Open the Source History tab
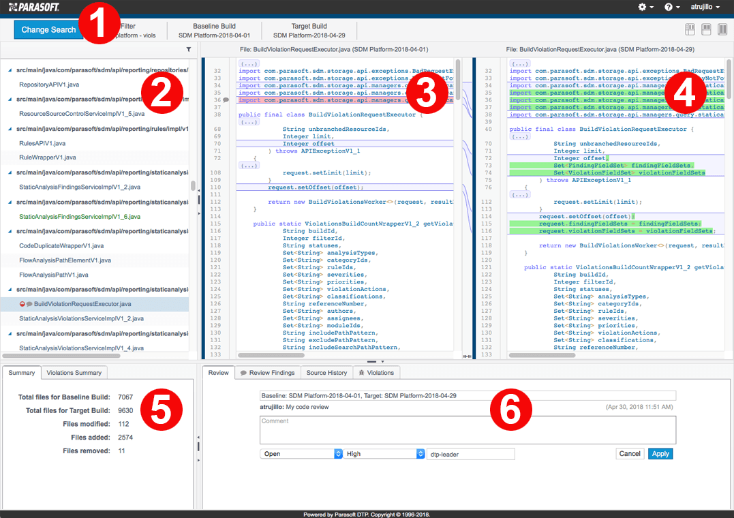Viewport: 734px width, 518px height. [326, 373]
